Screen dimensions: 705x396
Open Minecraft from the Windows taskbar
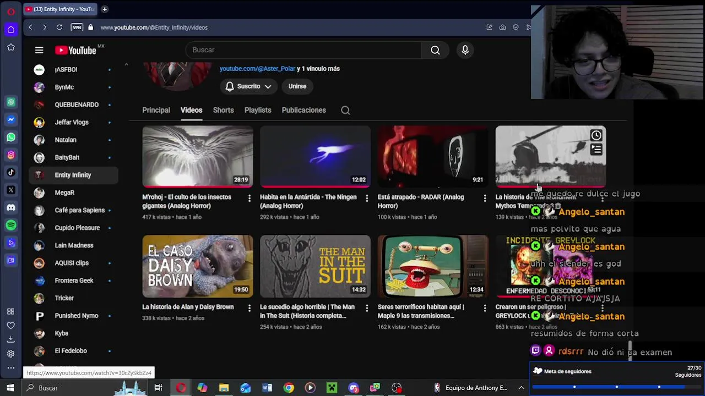click(332, 388)
